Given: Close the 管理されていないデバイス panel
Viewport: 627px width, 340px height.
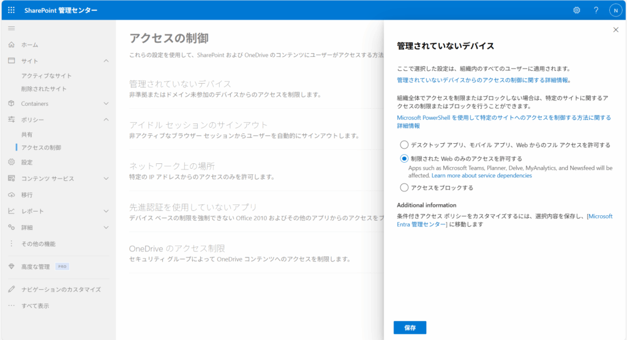Looking at the screenshot, I should click(x=615, y=29).
